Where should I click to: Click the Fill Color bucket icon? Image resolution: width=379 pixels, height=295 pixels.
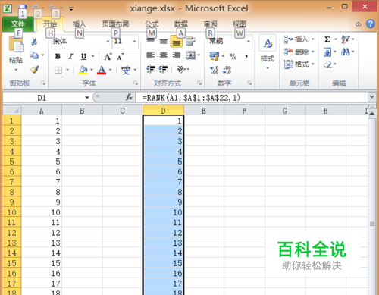[x=83, y=70]
